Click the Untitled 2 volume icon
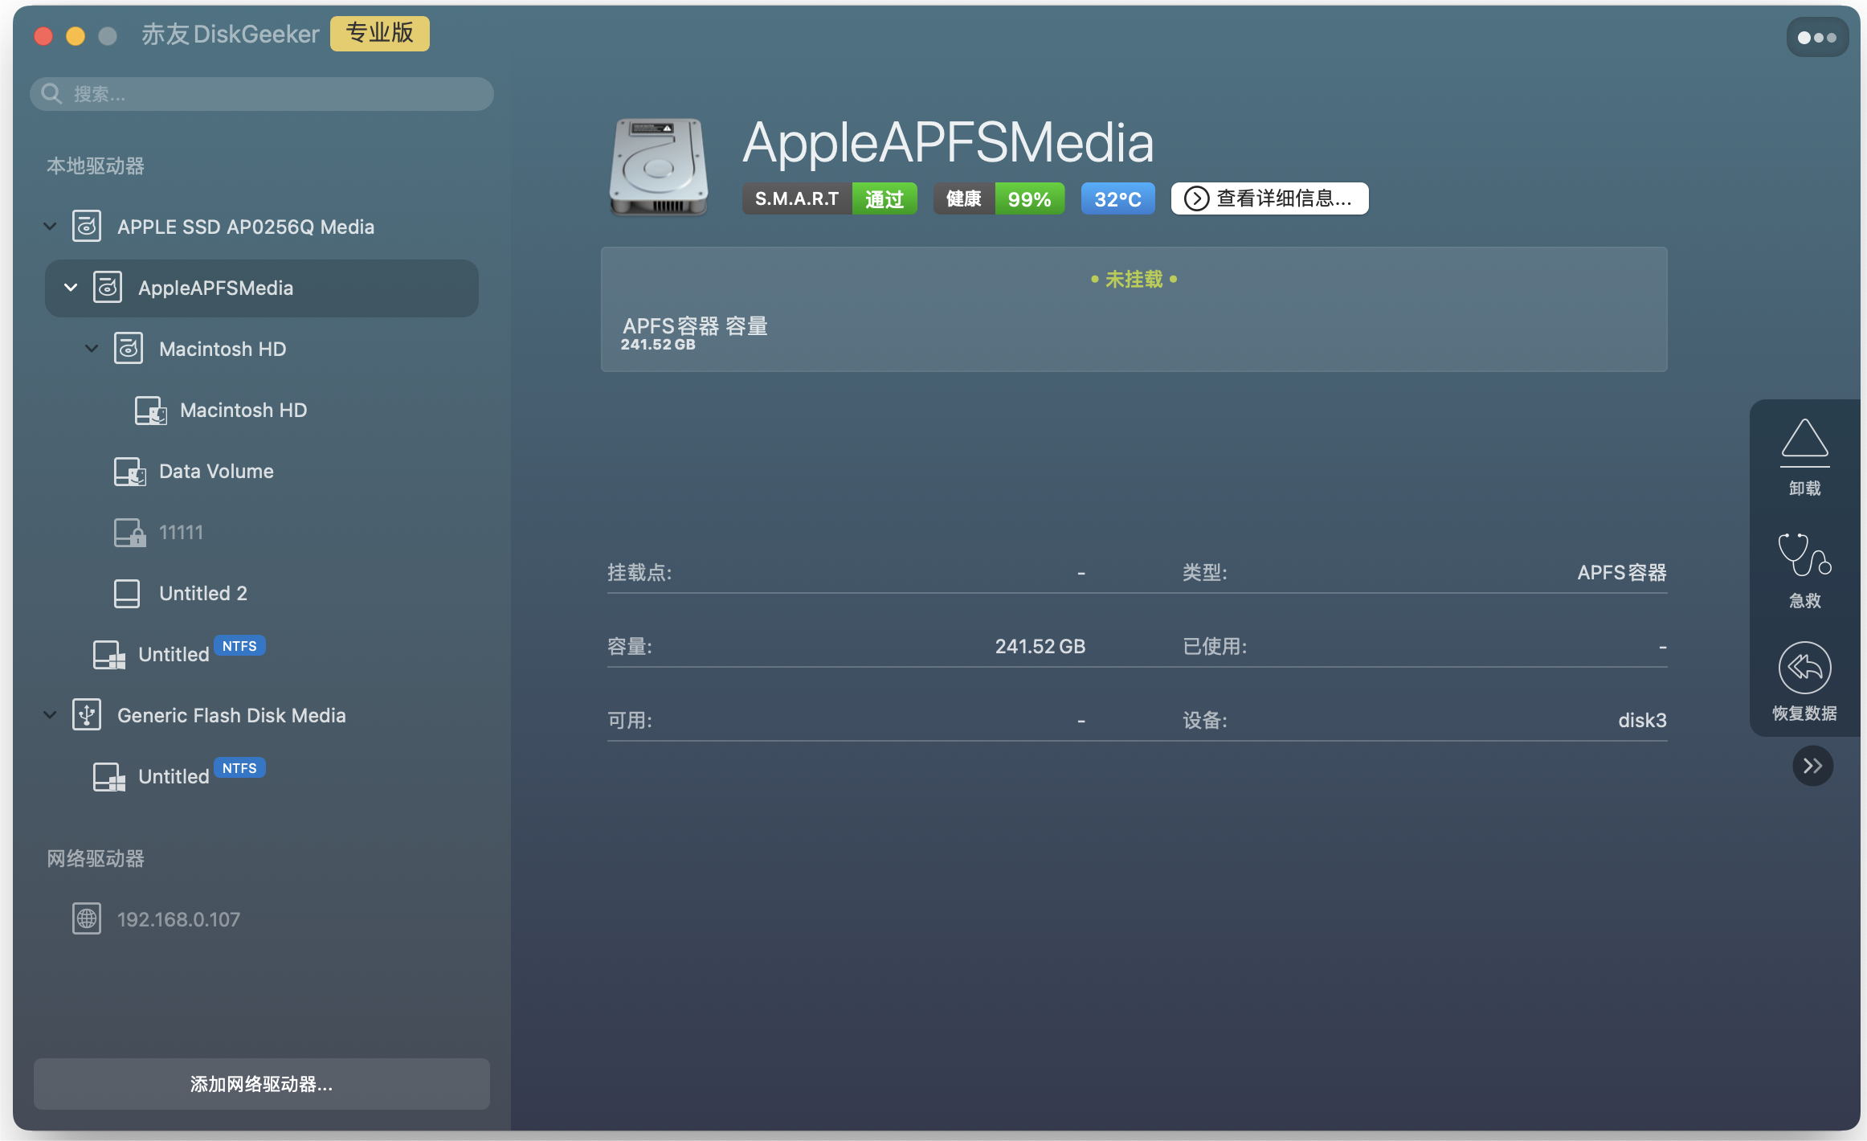This screenshot has height=1141, width=1867. click(127, 593)
